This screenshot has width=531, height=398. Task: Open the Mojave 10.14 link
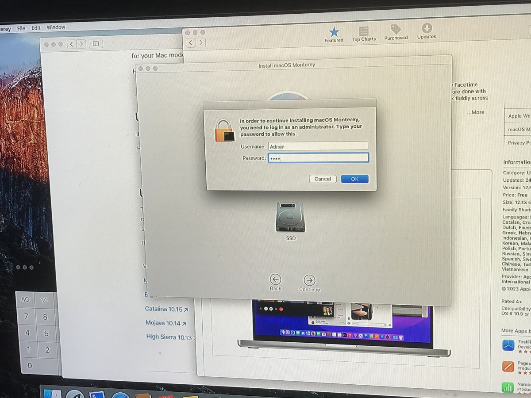[165, 323]
